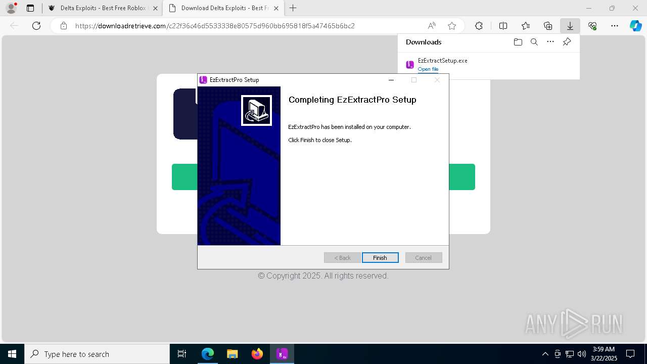
Task: Open Collections icon
Action: (x=548, y=26)
